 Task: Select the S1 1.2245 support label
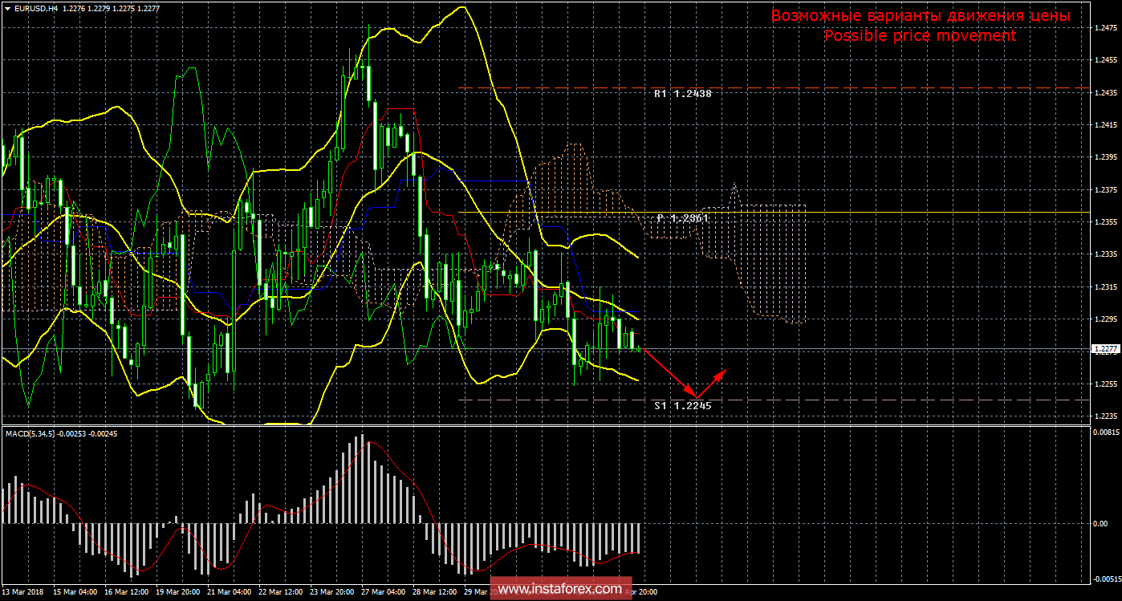point(682,406)
